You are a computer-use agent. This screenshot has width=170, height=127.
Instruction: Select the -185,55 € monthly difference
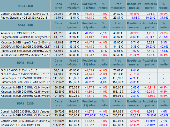(134, 115)
